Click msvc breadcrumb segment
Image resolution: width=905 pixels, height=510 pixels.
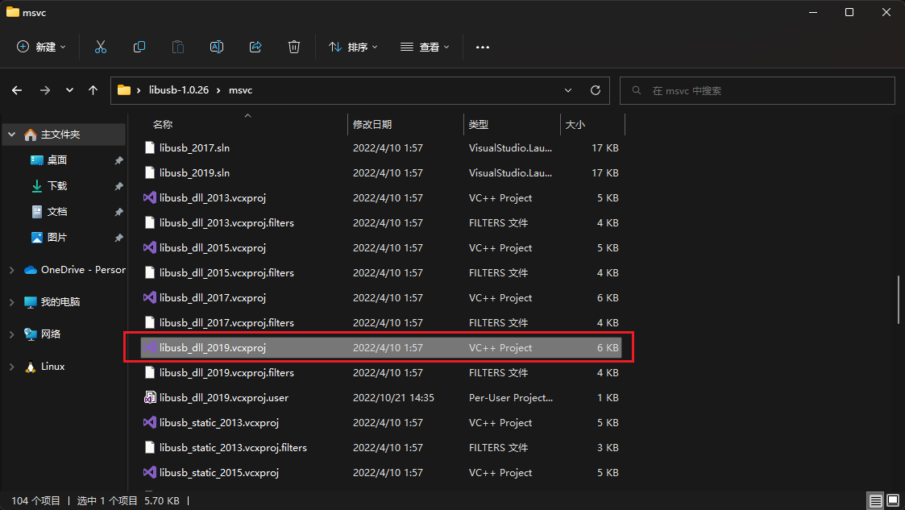pos(241,90)
